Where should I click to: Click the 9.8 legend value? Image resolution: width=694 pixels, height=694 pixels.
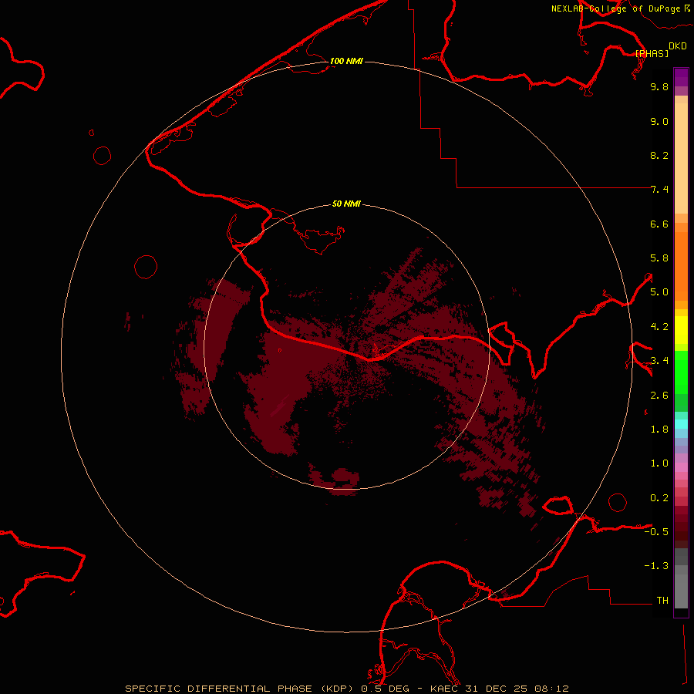(659, 86)
